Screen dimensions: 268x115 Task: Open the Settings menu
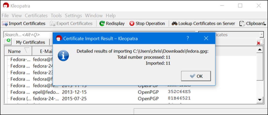(73, 16)
